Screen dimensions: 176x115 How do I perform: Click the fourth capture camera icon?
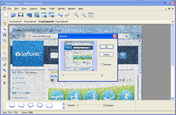[52, 15]
